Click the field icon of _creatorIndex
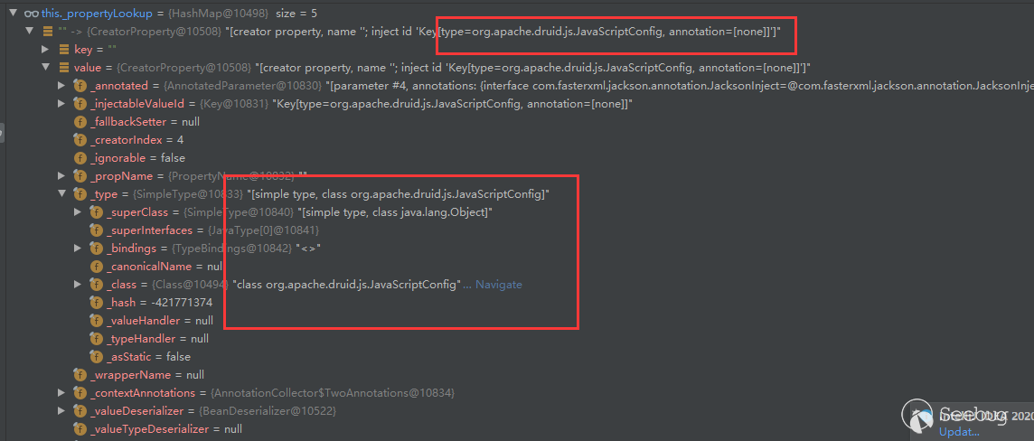Screen dimensions: 1034x441 80,140
